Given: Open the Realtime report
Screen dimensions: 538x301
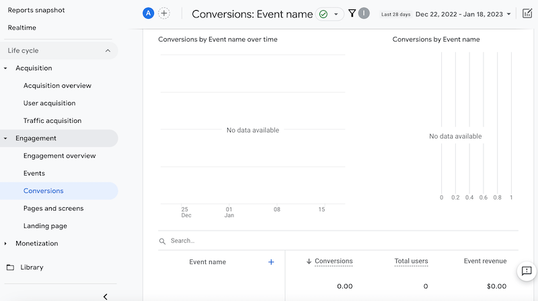Looking at the screenshot, I should point(23,27).
